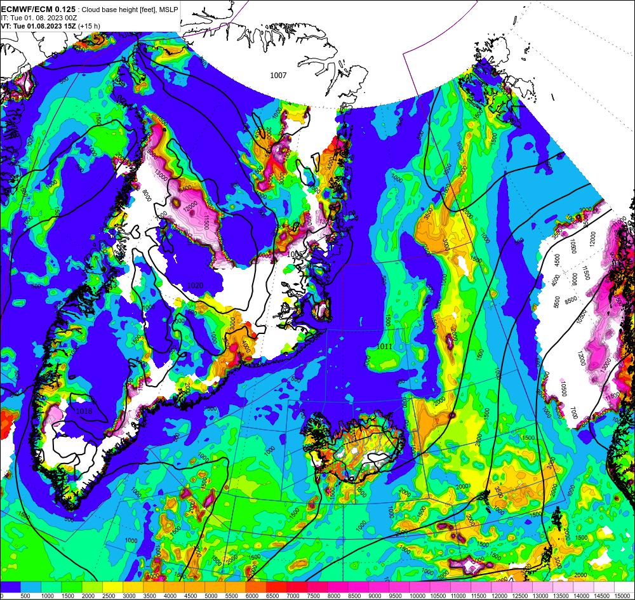Click the "10000" label in the color scale
Viewport: 635px width, 600px height.
pos(417,596)
